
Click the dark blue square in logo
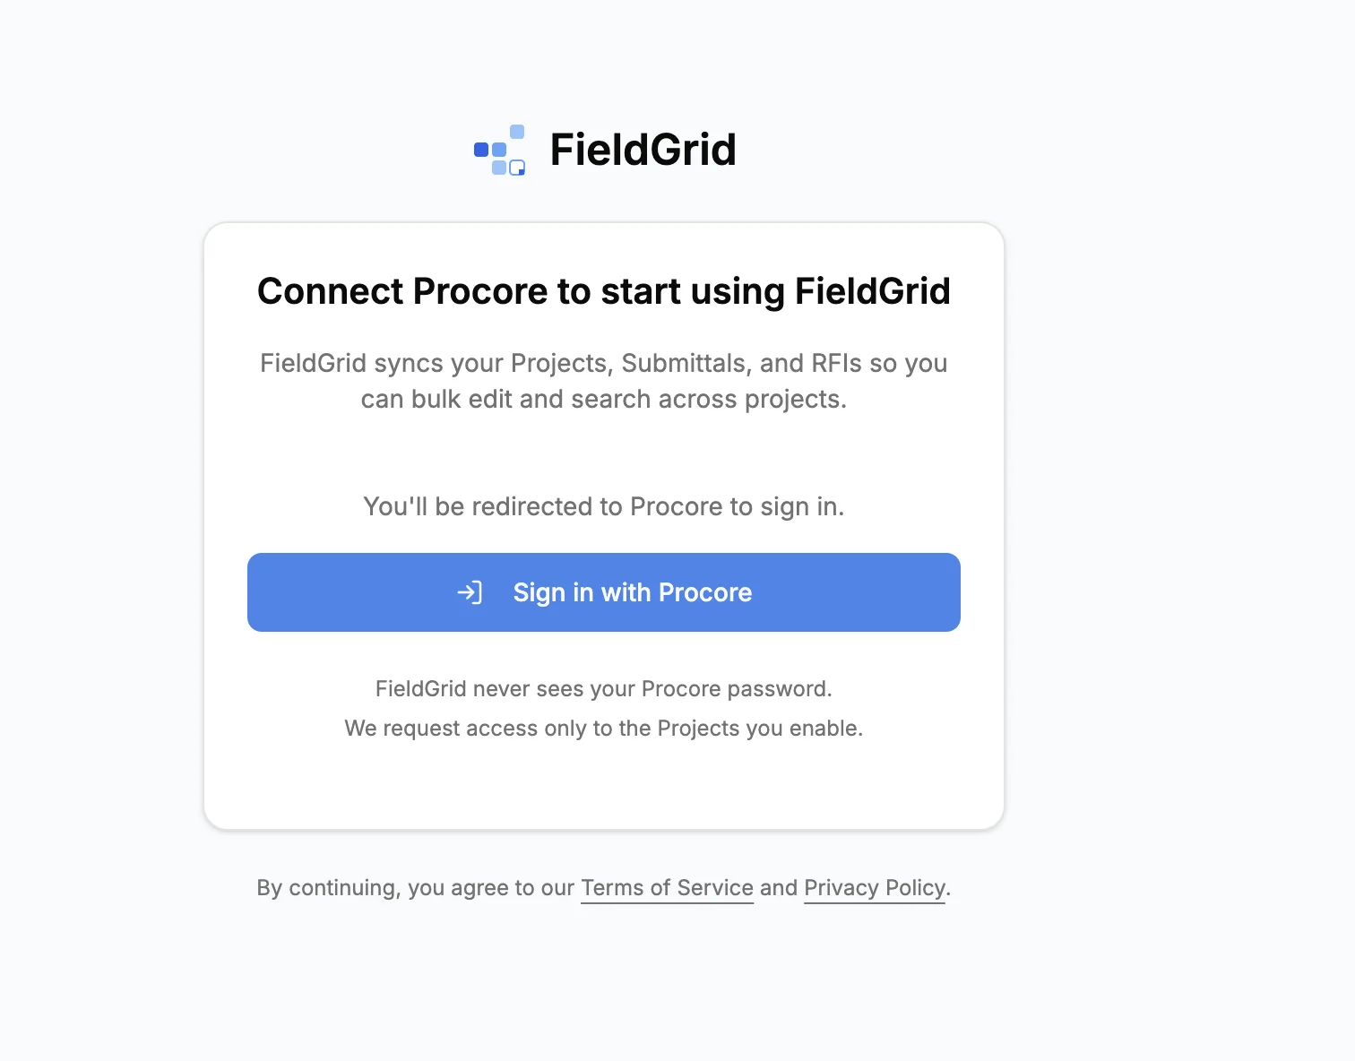481,150
